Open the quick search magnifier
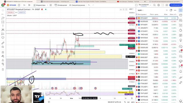Image resolution: width=183 pixels, height=103 pixels. click(154, 5)
